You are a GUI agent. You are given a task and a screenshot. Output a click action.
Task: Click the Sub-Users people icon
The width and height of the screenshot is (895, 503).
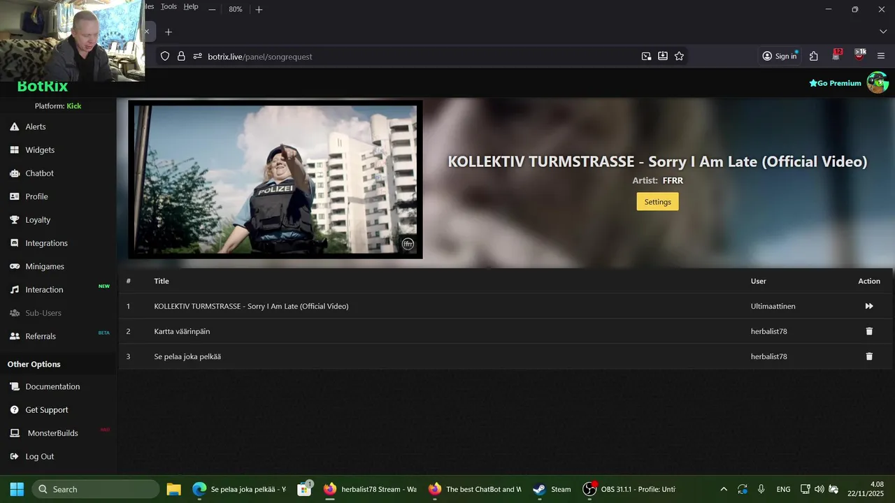(x=14, y=313)
